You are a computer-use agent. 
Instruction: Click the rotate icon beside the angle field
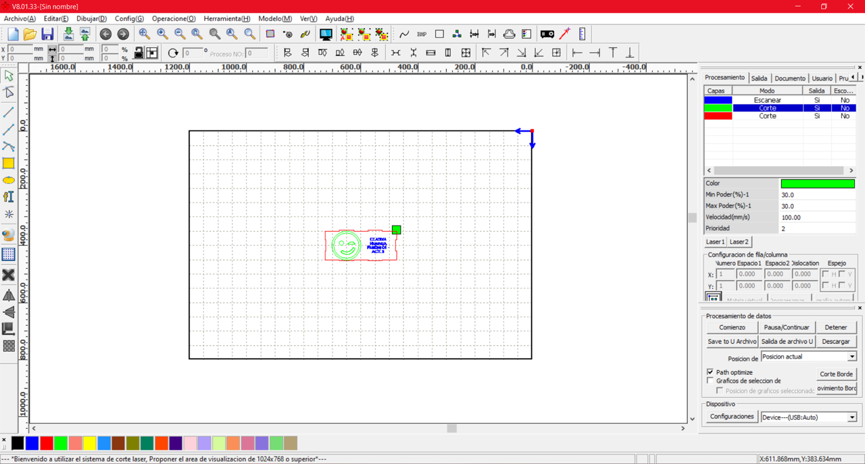pyautogui.click(x=173, y=53)
